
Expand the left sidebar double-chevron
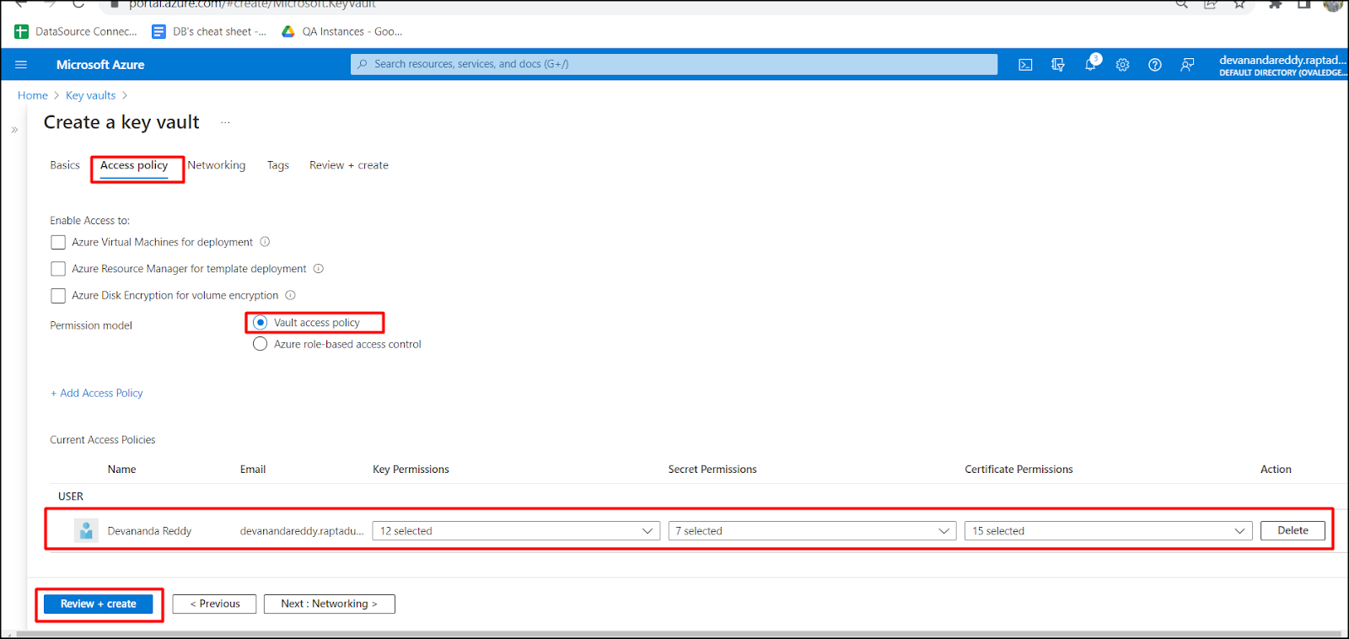tap(14, 130)
